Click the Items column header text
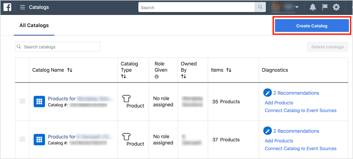The height and width of the screenshot is (159, 353). tap(217, 70)
